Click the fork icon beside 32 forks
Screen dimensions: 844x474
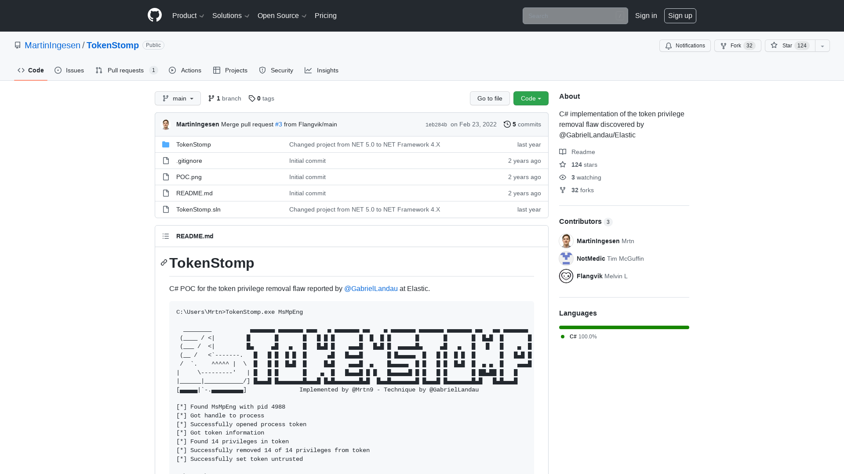[563, 190]
